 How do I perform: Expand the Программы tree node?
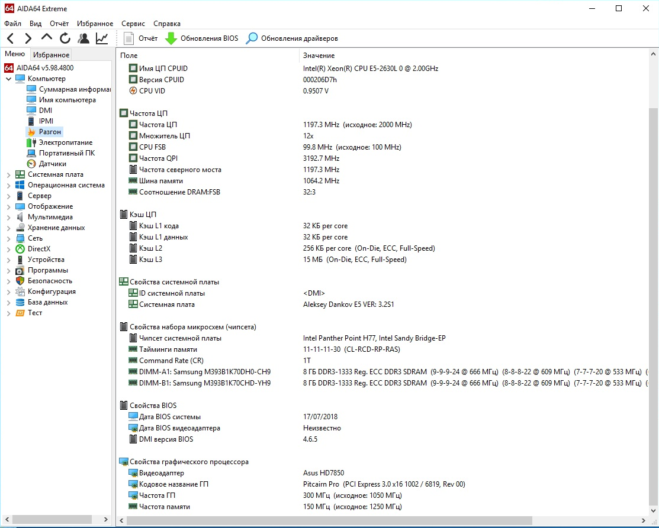(8, 270)
